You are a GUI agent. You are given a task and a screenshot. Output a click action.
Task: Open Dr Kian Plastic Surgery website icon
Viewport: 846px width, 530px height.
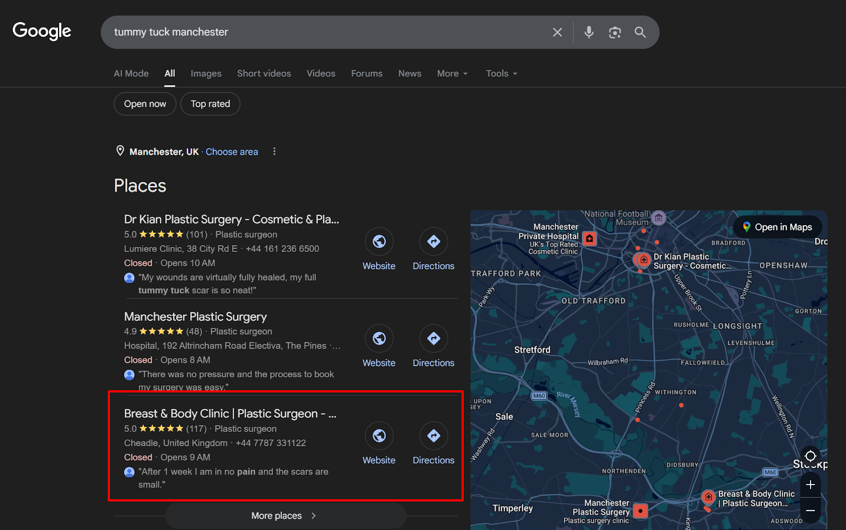pyautogui.click(x=379, y=242)
